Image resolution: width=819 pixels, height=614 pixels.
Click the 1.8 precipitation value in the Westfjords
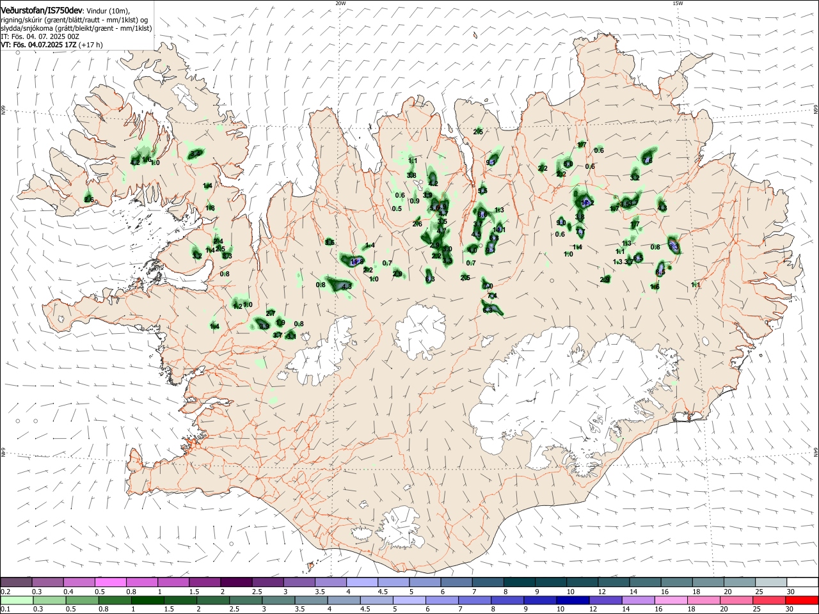click(x=210, y=209)
